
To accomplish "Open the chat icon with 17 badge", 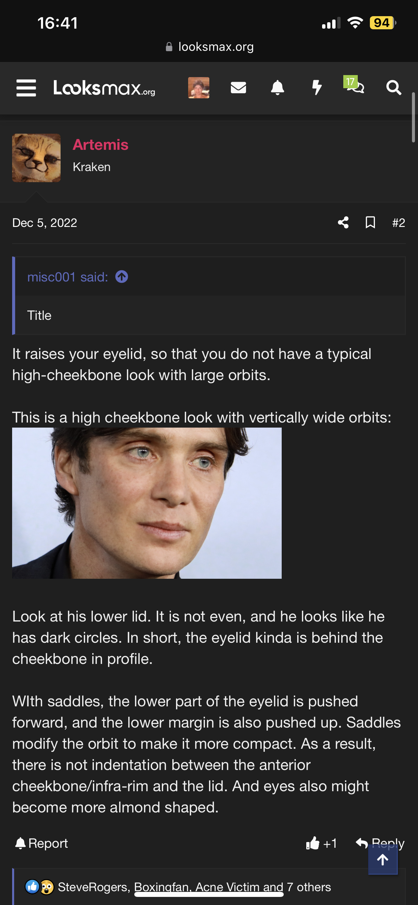I will tap(355, 86).
